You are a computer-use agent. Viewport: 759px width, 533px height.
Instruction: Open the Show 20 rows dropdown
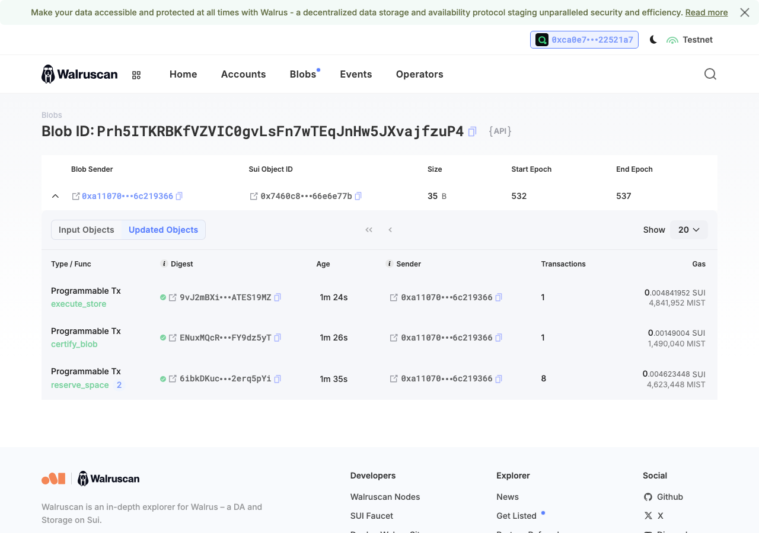689,230
